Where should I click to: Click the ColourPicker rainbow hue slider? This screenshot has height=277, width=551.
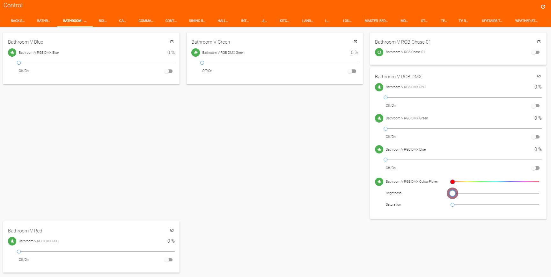point(495,182)
